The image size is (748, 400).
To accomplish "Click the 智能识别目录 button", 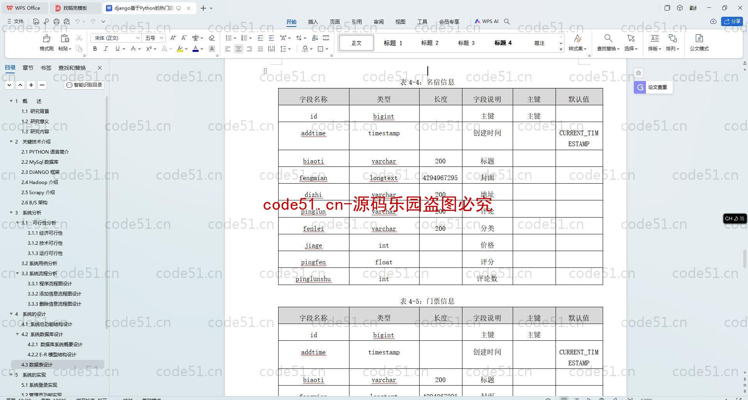I will [84, 85].
